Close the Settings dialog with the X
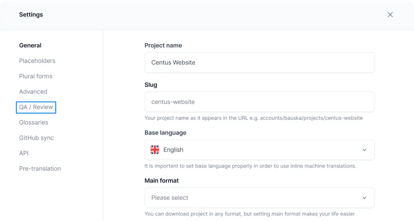This screenshot has width=414, height=221. [x=390, y=14]
